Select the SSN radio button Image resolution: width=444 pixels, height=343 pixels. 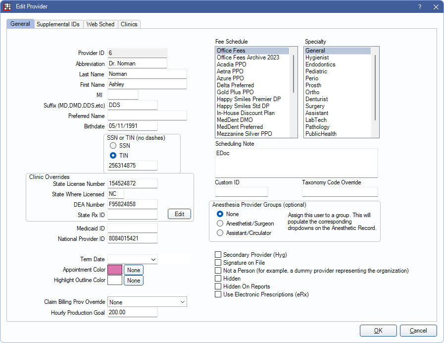click(x=113, y=146)
